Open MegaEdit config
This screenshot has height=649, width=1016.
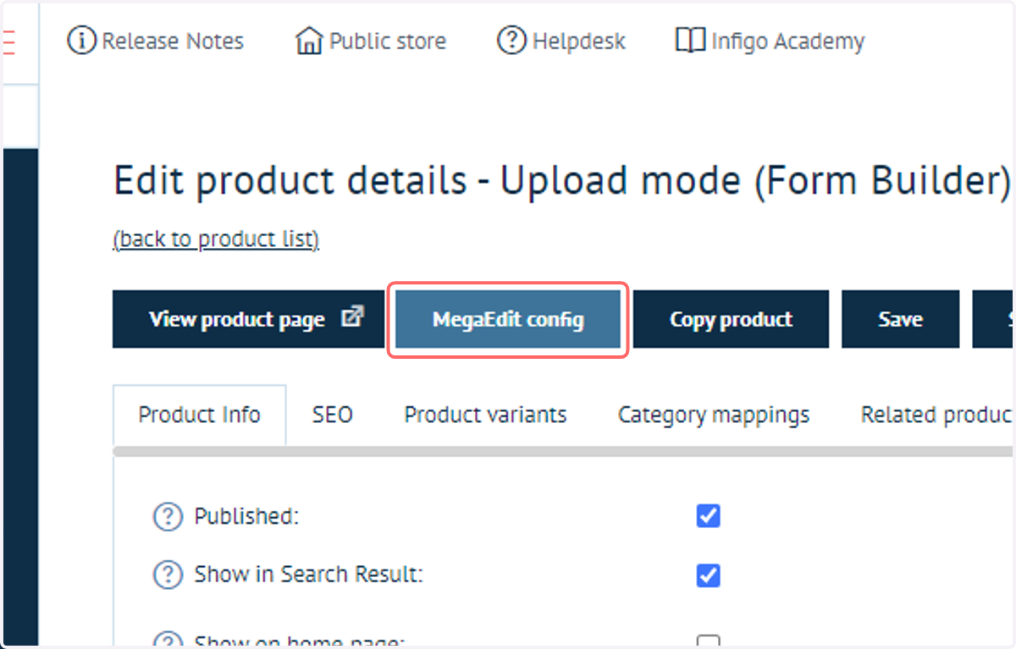[x=508, y=320]
